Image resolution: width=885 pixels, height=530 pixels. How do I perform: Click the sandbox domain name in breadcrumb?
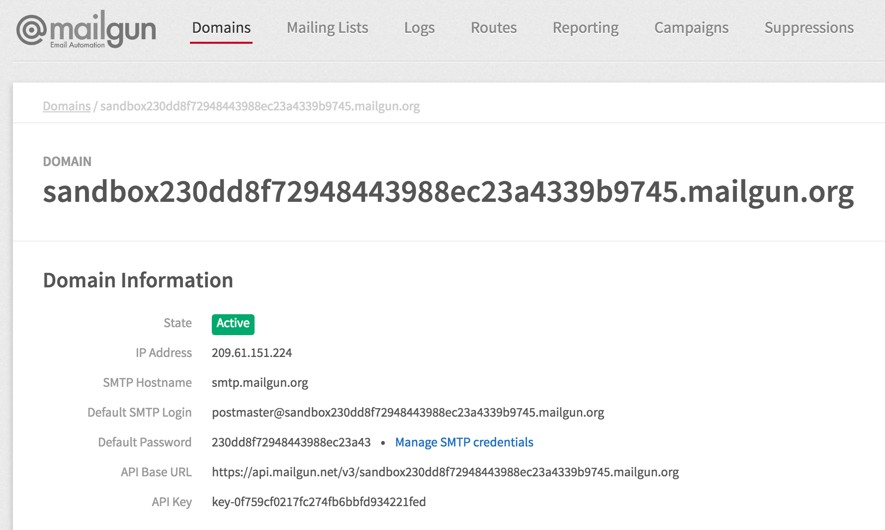click(260, 106)
